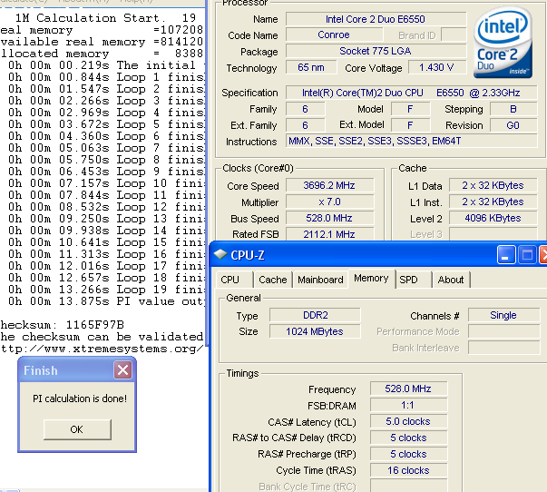Click the CPU-Z title bar diamond icon
Image resolution: width=547 pixels, height=492 pixels.
click(x=220, y=254)
